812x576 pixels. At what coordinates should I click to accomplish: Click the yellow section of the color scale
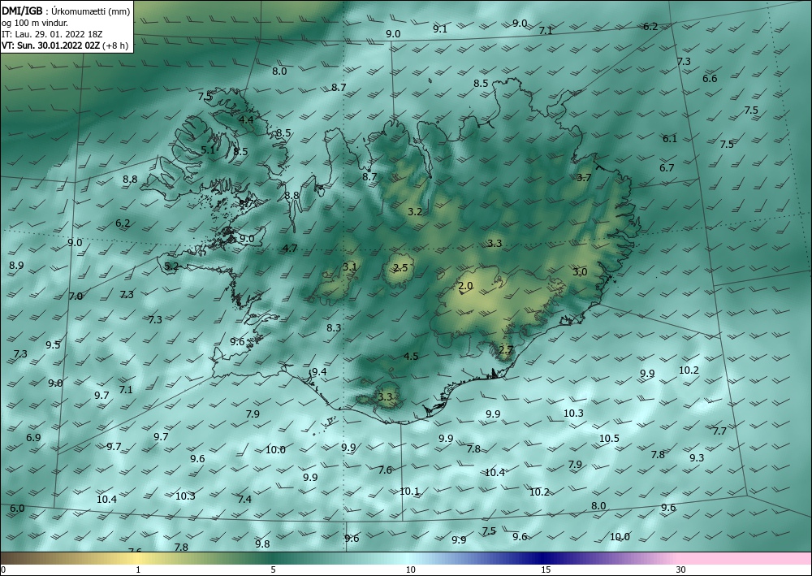coord(136,558)
